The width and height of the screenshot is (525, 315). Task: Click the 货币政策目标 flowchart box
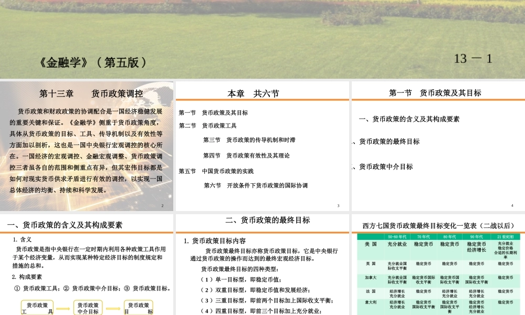coord(138,307)
